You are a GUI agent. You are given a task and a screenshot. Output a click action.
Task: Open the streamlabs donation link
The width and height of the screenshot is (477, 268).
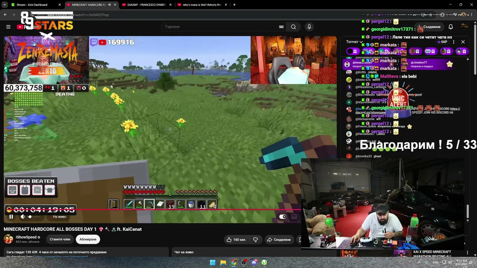pos(61,256)
